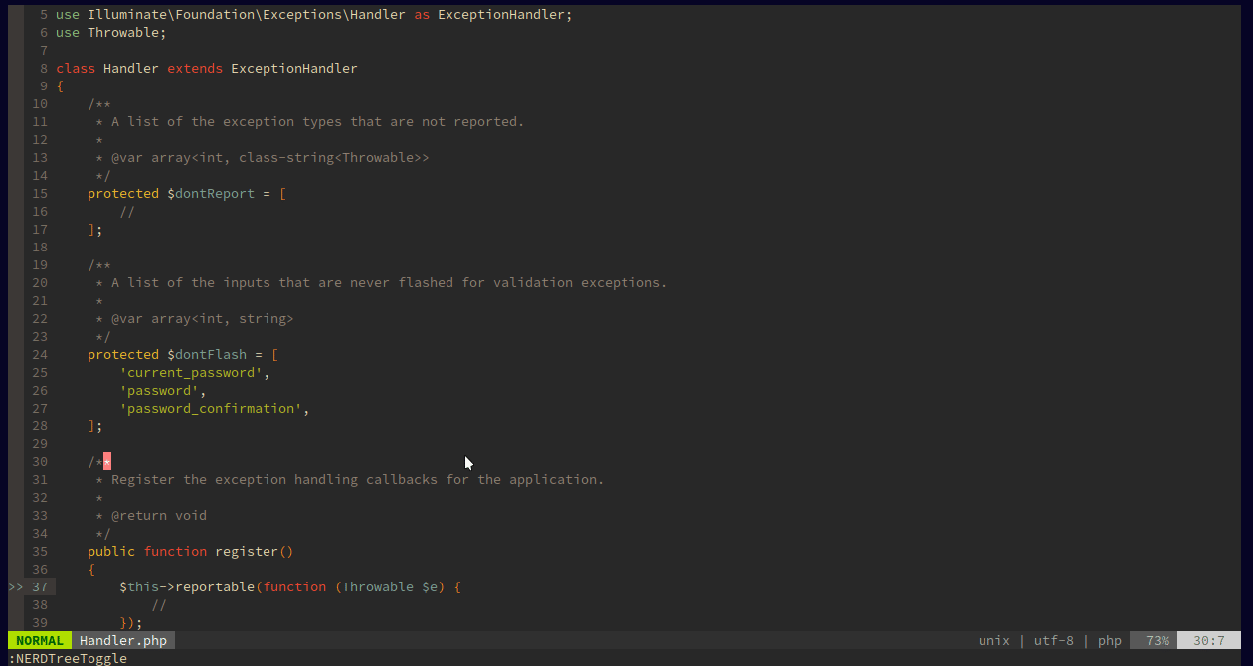The width and height of the screenshot is (1253, 666).
Task: Click the 'public' keyword on line 35
Action: 111,552
